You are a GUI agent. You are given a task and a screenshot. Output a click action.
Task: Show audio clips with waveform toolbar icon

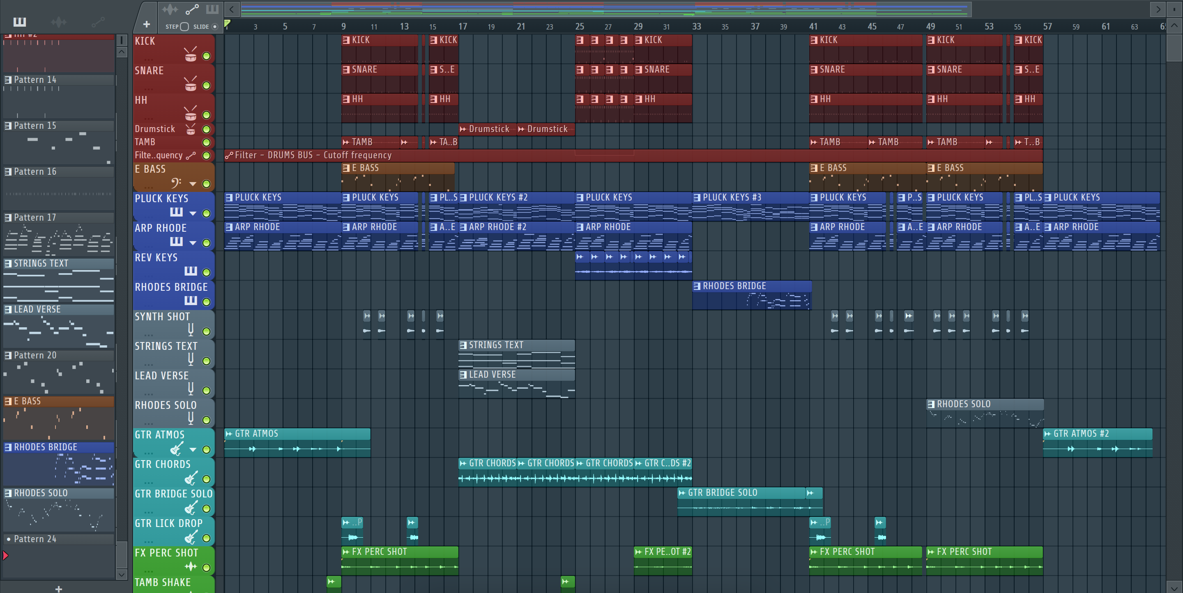tap(170, 9)
